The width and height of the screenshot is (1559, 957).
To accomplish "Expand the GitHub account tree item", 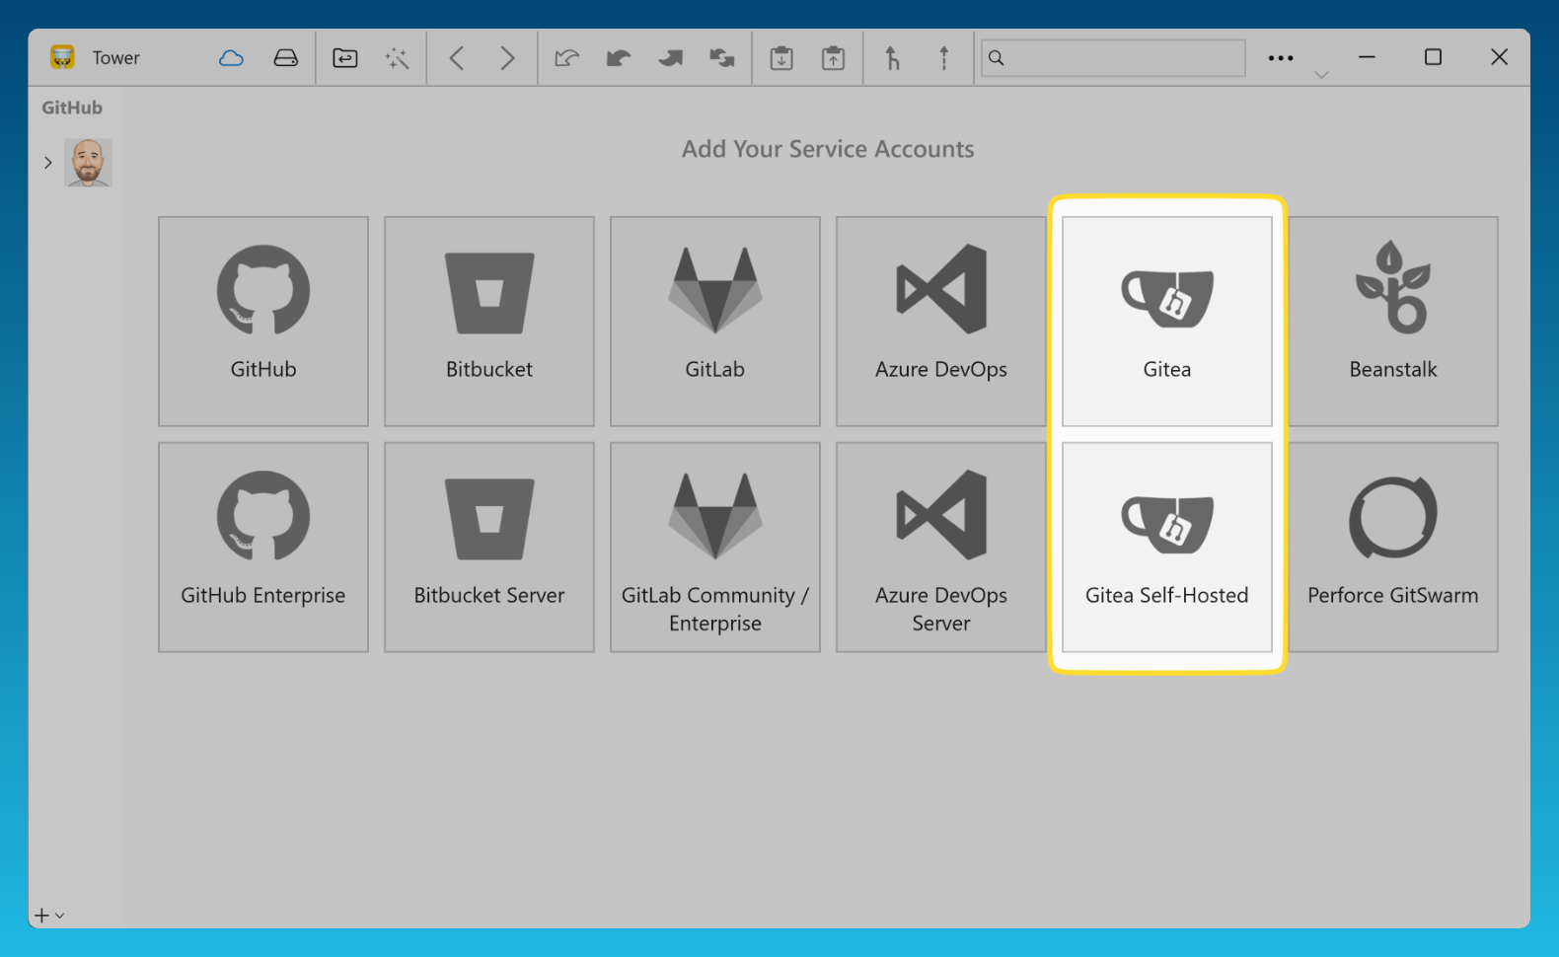I will tap(47, 163).
